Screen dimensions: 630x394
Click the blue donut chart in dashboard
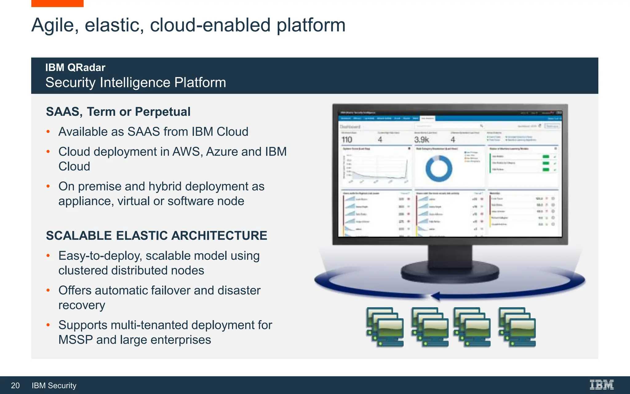pyautogui.click(x=439, y=168)
